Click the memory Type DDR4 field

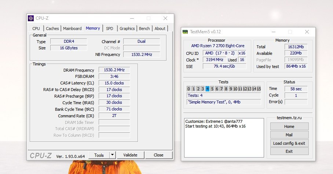(69, 41)
